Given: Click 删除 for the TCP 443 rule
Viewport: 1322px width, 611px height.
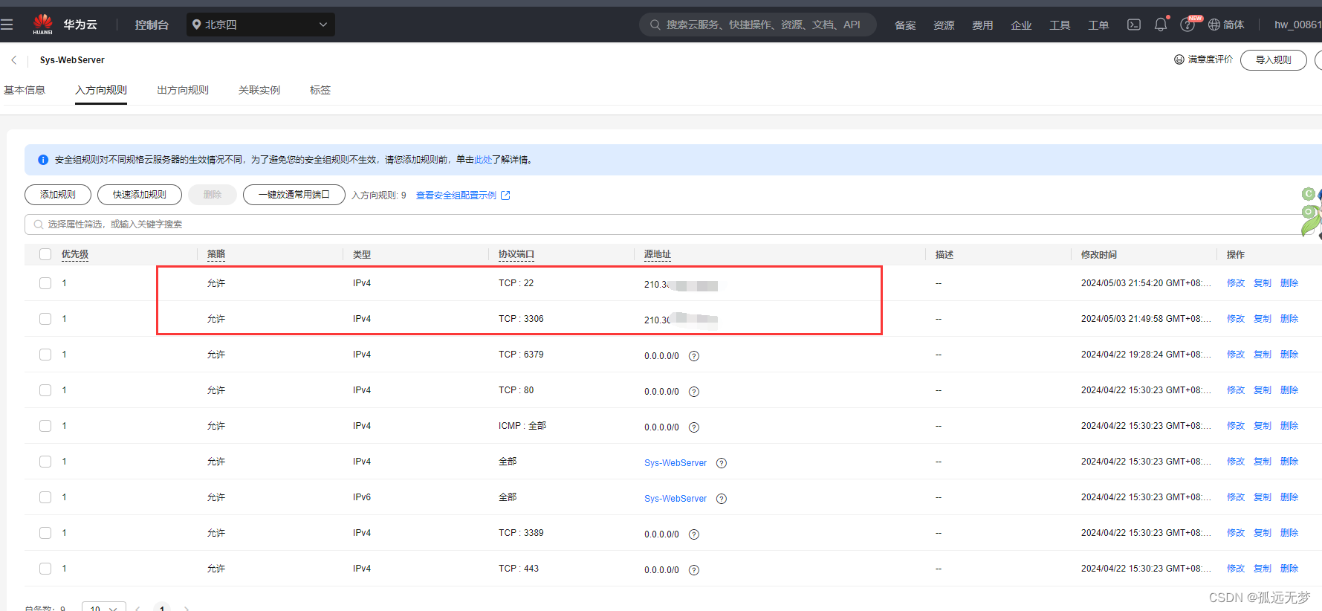Looking at the screenshot, I should click(x=1289, y=569).
